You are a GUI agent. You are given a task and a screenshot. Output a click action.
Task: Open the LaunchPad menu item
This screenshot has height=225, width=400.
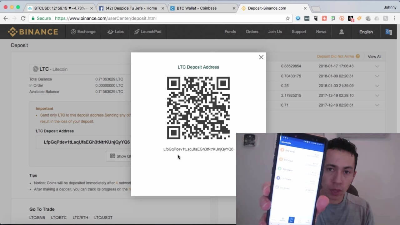pyautogui.click(x=147, y=32)
